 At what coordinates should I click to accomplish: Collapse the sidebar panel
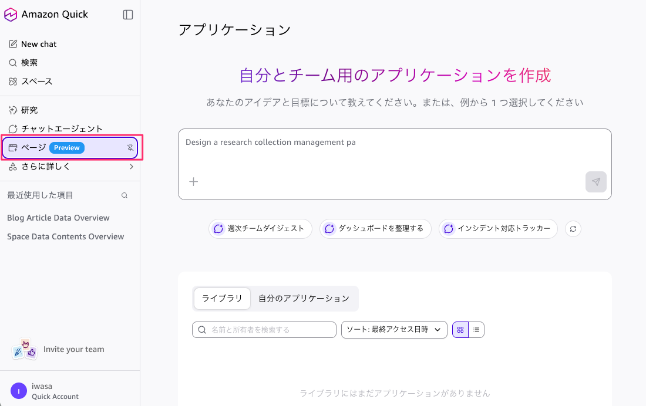click(128, 14)
